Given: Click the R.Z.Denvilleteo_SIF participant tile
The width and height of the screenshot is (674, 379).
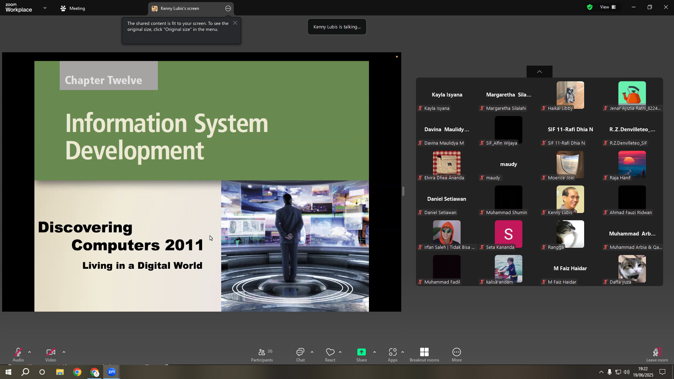Looking at the screenshot, I should 632,130.
